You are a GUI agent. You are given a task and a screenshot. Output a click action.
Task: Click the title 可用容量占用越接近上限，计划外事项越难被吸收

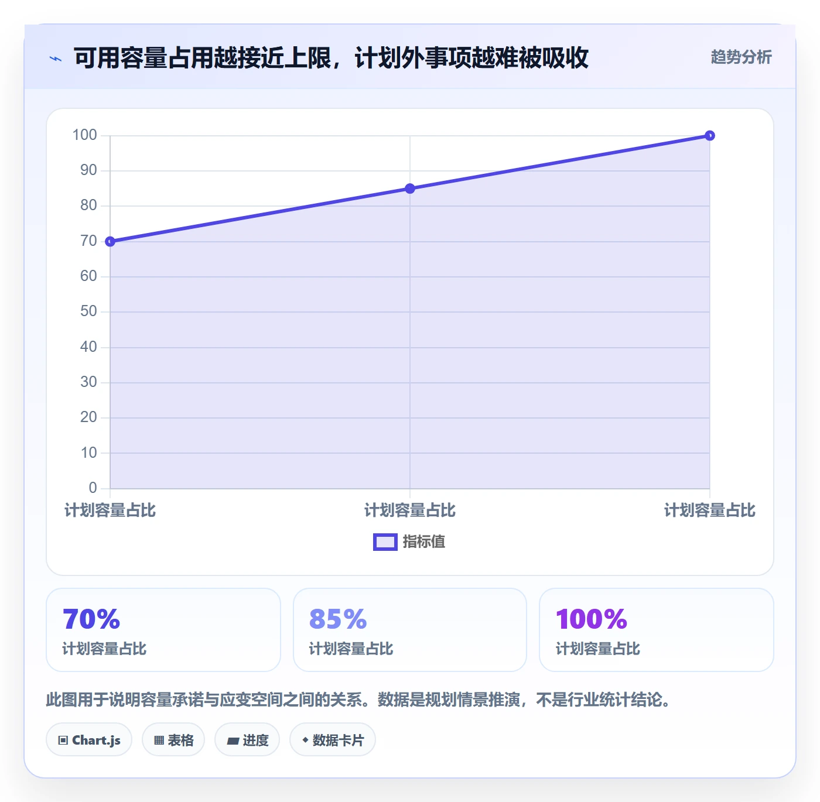(x=331, y=58)
